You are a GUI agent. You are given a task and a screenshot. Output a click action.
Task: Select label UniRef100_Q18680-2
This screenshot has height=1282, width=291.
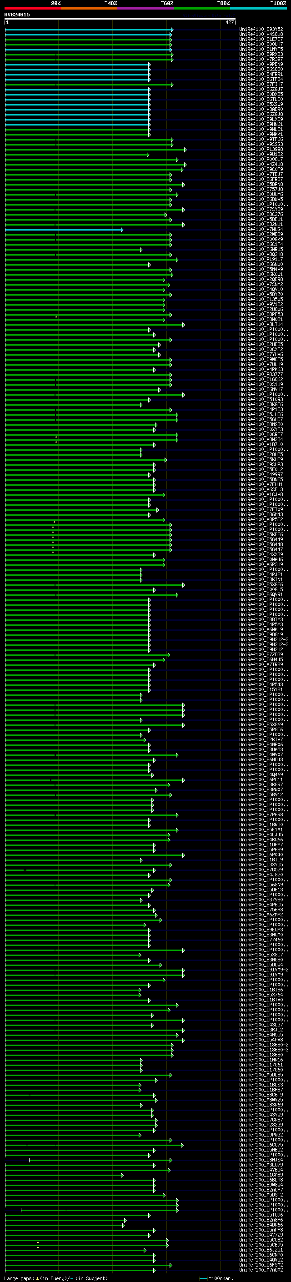[x=264, y=1045]
